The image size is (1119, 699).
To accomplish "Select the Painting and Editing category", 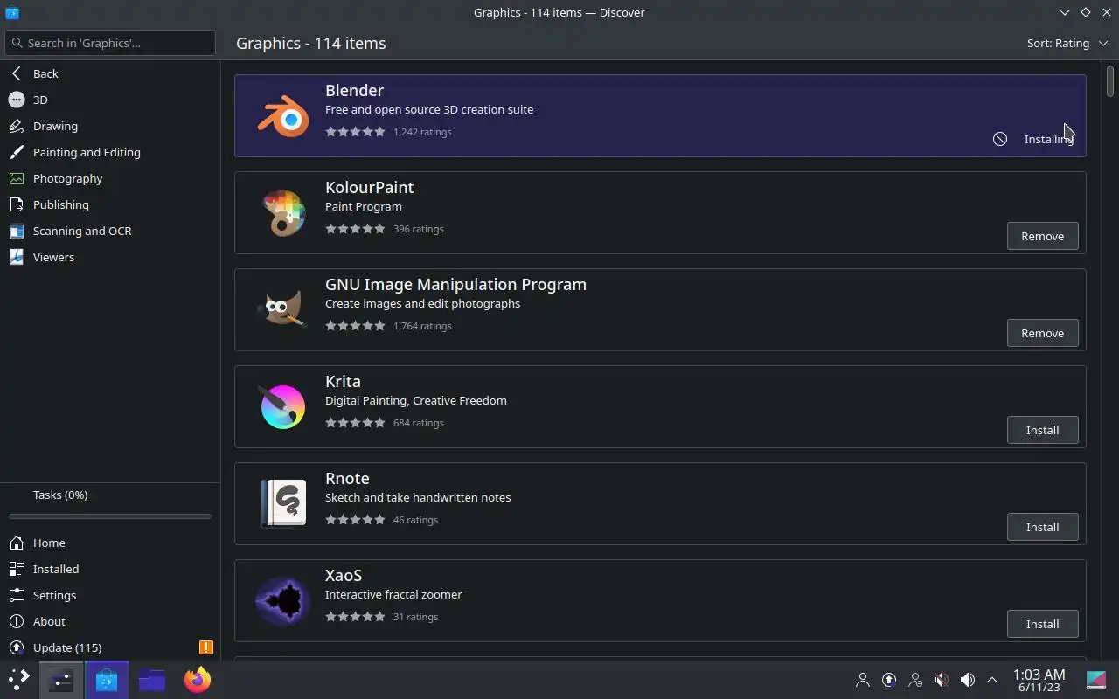I will 110,152.
